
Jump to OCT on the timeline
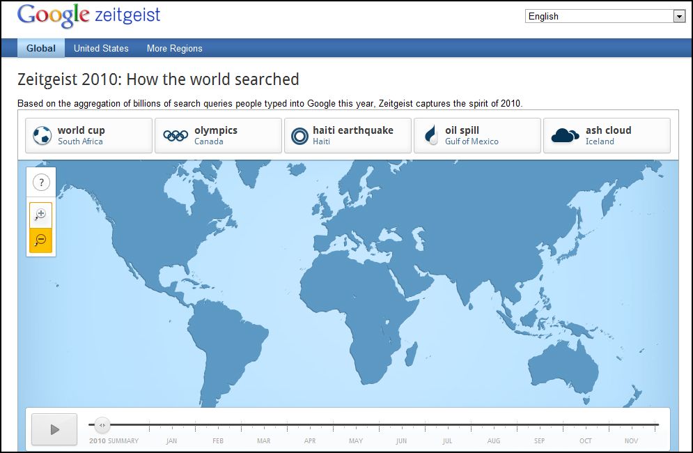pos(586,440)
